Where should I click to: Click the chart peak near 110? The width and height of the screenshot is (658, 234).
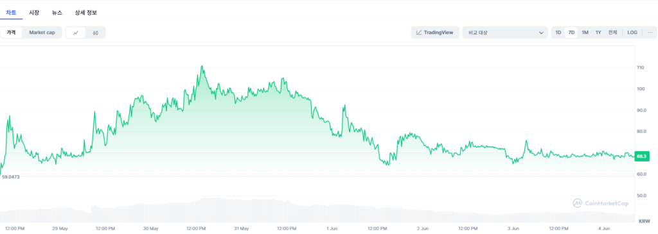[x=202, y=66]
